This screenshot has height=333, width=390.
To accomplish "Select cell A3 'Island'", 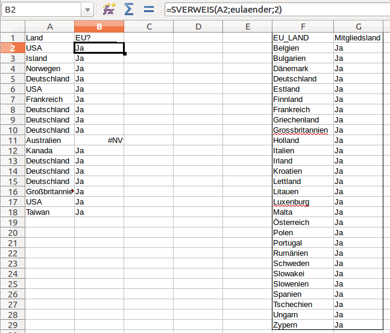I will click(x=50, y=59).
